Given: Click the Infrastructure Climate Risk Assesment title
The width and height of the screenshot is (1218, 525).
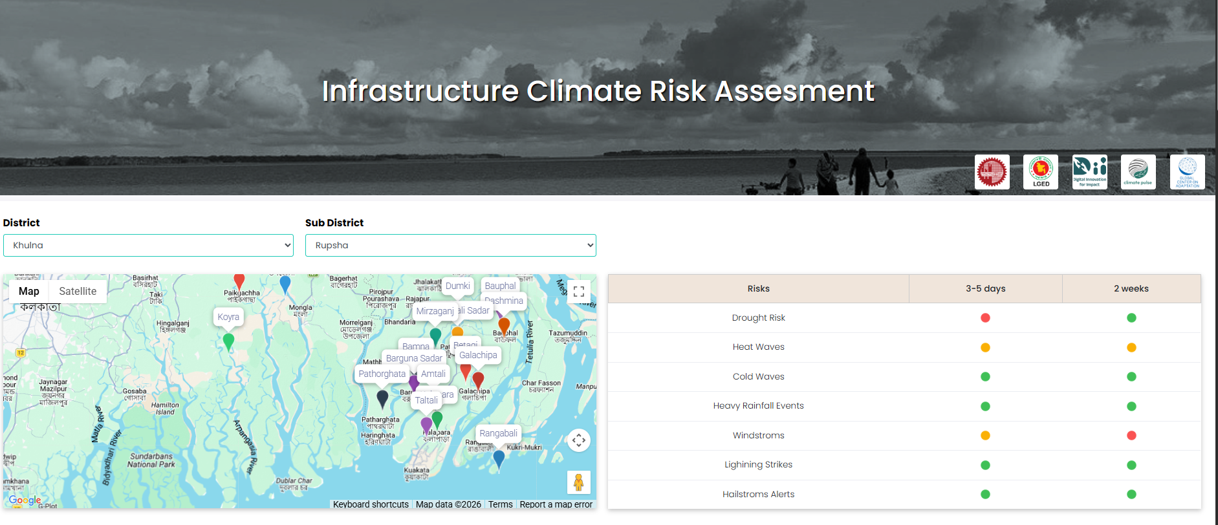Looking at the screenshot, I should 598,91.
